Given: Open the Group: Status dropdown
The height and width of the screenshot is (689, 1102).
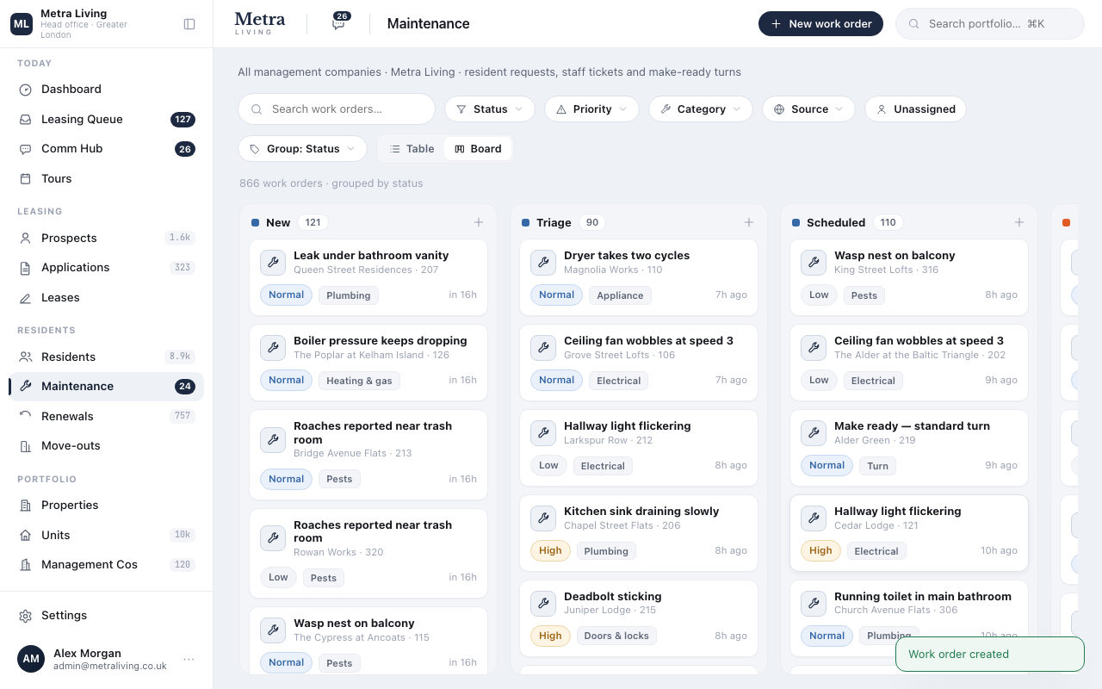Looking at the screenshot, I should [302, 149].
